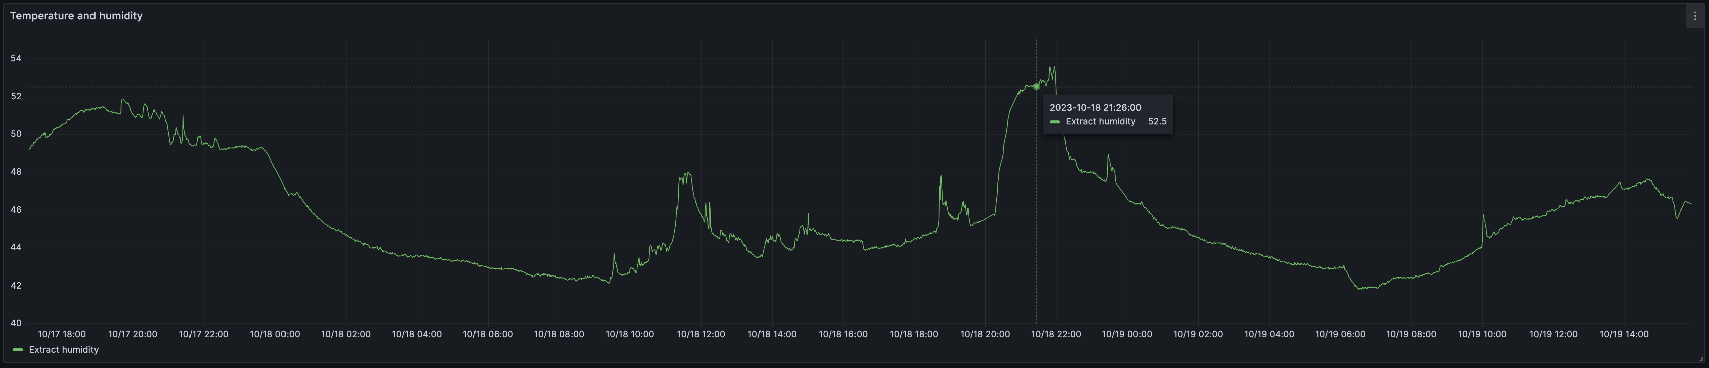This screenshot has width=1709, height=368.
Task: Click the y-axis value 42
Action: 16,286
